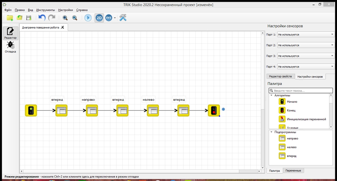Run the program with play button
Viewport: 337px width, 181px height.
[x=88, y=18]
